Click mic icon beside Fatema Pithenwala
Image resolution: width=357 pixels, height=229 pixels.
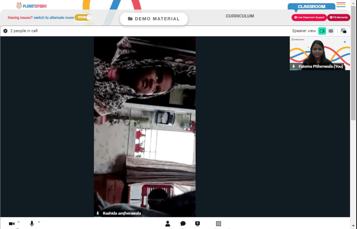click(x=293, y=66)
